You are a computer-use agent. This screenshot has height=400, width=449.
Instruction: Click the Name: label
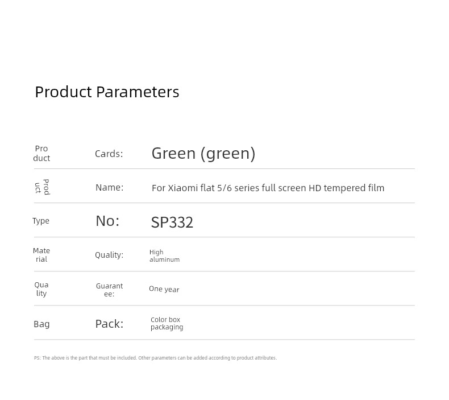point(109,188)
